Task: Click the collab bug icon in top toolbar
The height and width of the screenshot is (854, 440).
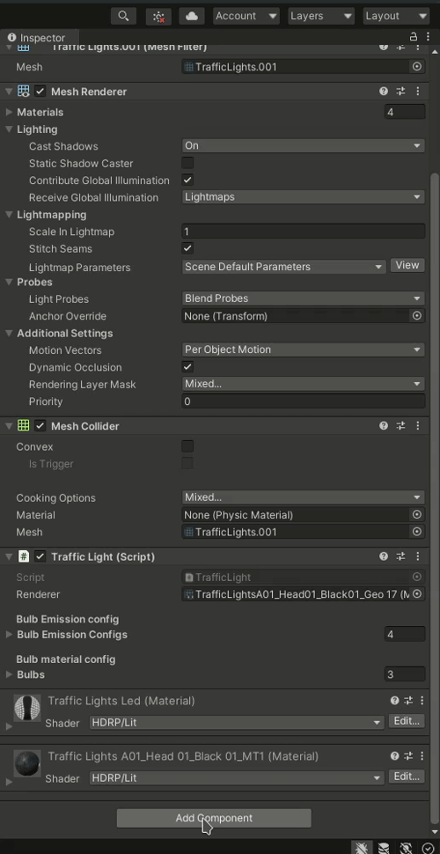Action: click(x=158, y=16)
